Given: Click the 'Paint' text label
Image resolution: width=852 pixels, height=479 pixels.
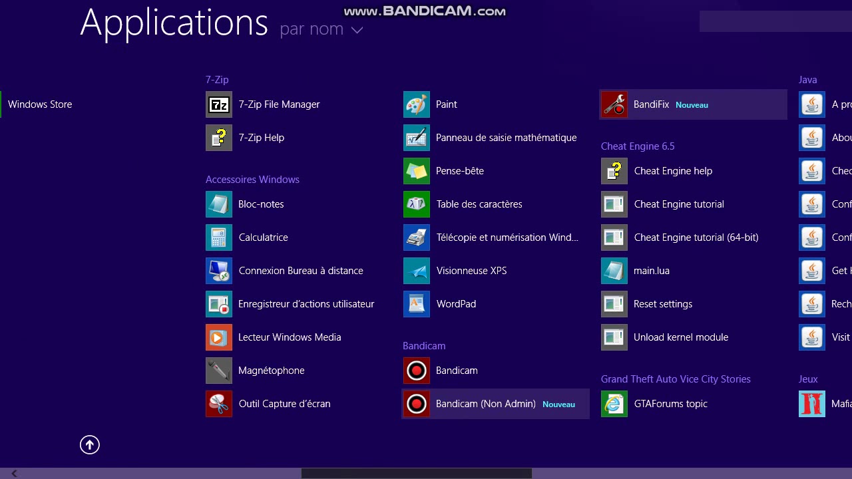Looking at the screenshot, I should (447, 104).
